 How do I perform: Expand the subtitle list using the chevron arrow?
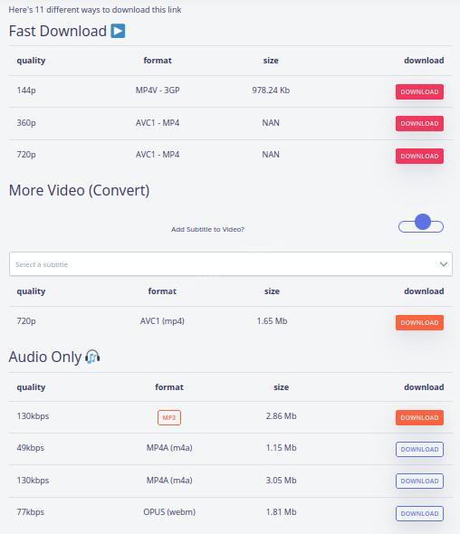444,264
